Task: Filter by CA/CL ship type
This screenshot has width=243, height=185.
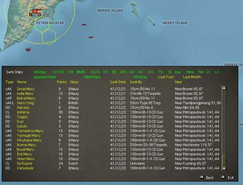Action: (x=95, y=72)
